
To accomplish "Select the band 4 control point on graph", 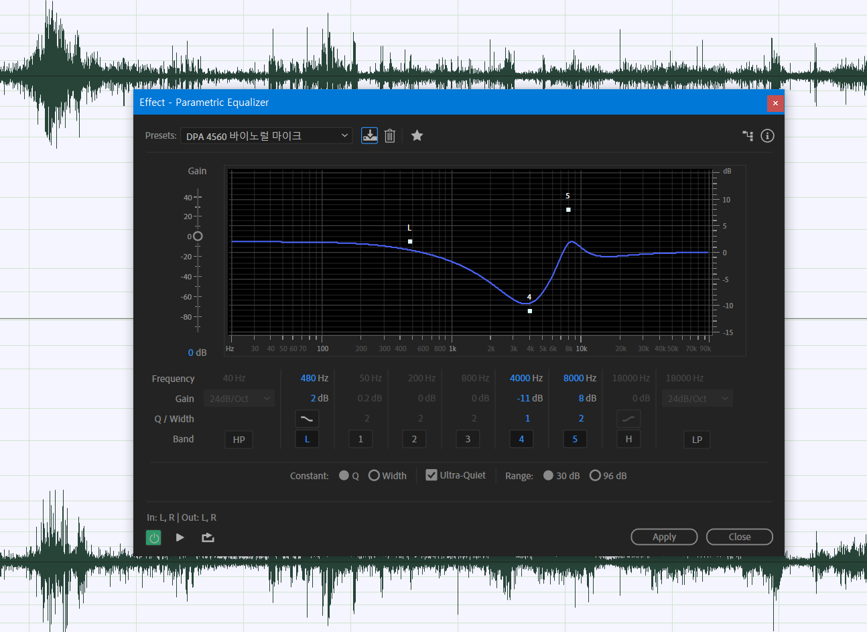I will [530, 311].
